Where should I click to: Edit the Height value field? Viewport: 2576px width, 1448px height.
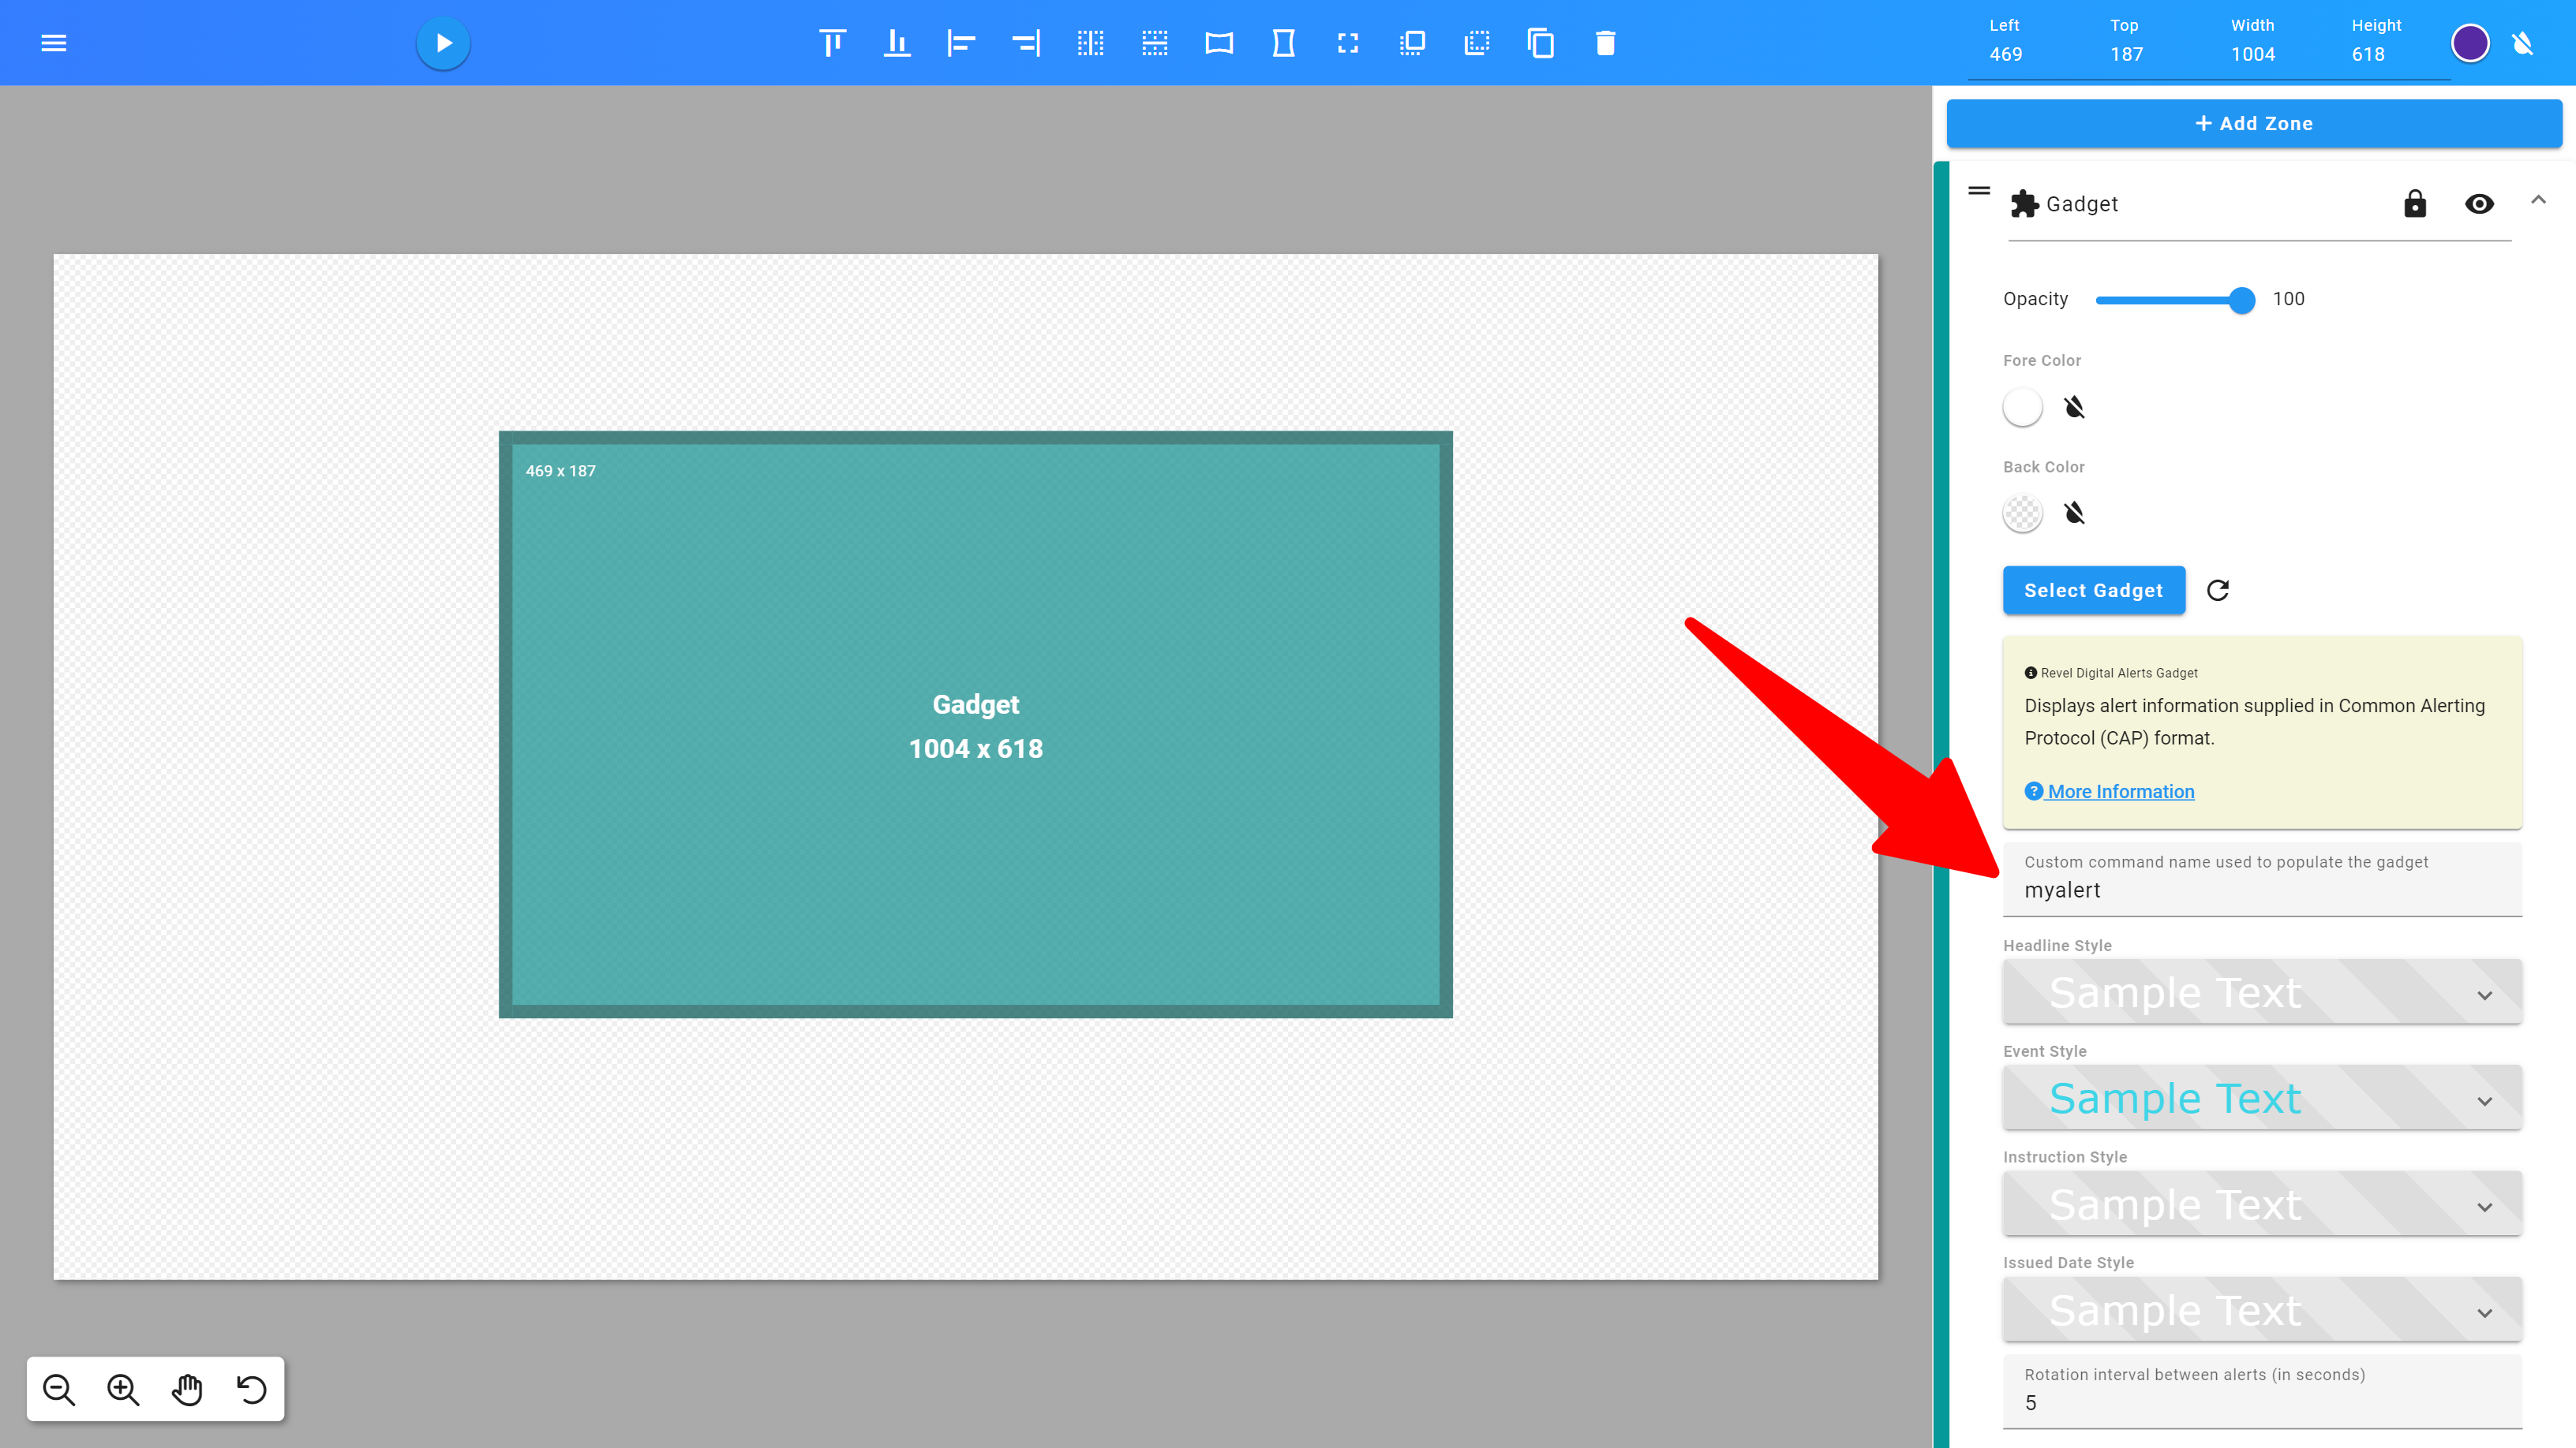click(x=2368, y=54)
